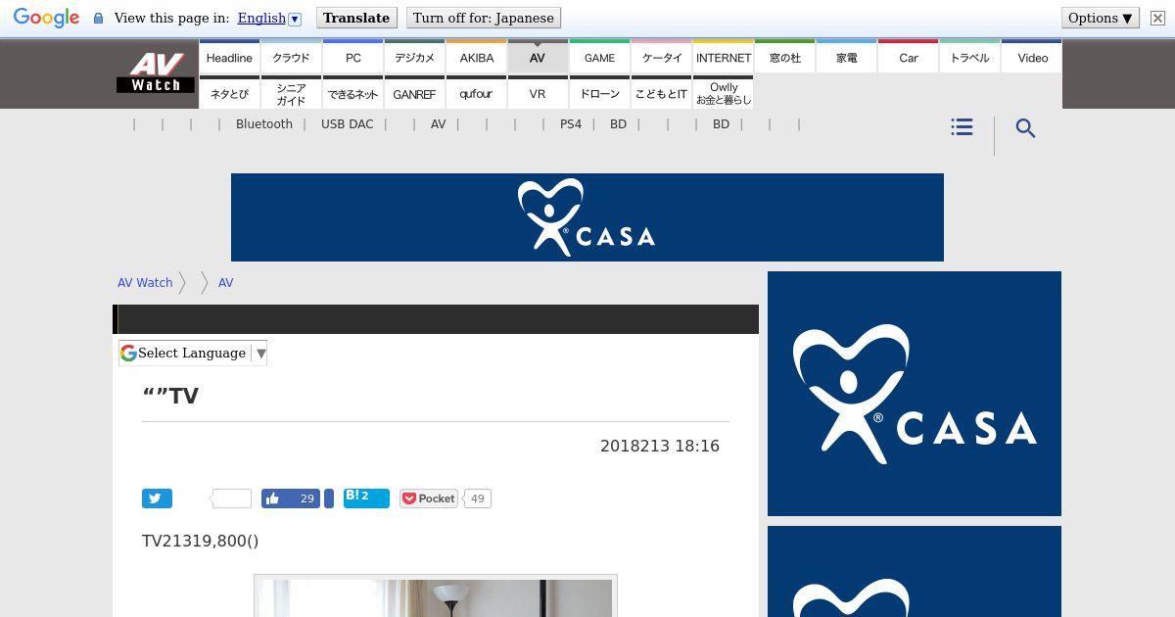
Task: Click the empty tweet count box
Action: [x=231, y=498]
